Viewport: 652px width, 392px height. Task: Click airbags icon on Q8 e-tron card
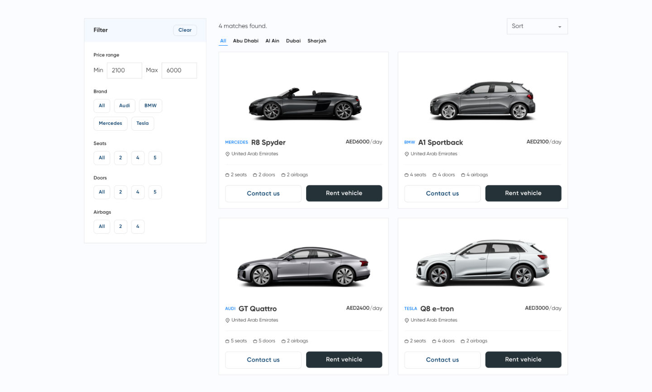click(x=463, y=341)
